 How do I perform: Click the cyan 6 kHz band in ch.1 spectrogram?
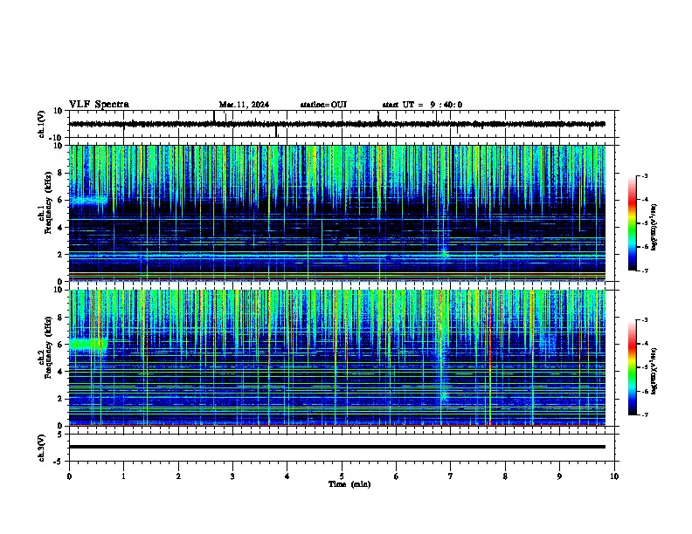coord(88,201)
